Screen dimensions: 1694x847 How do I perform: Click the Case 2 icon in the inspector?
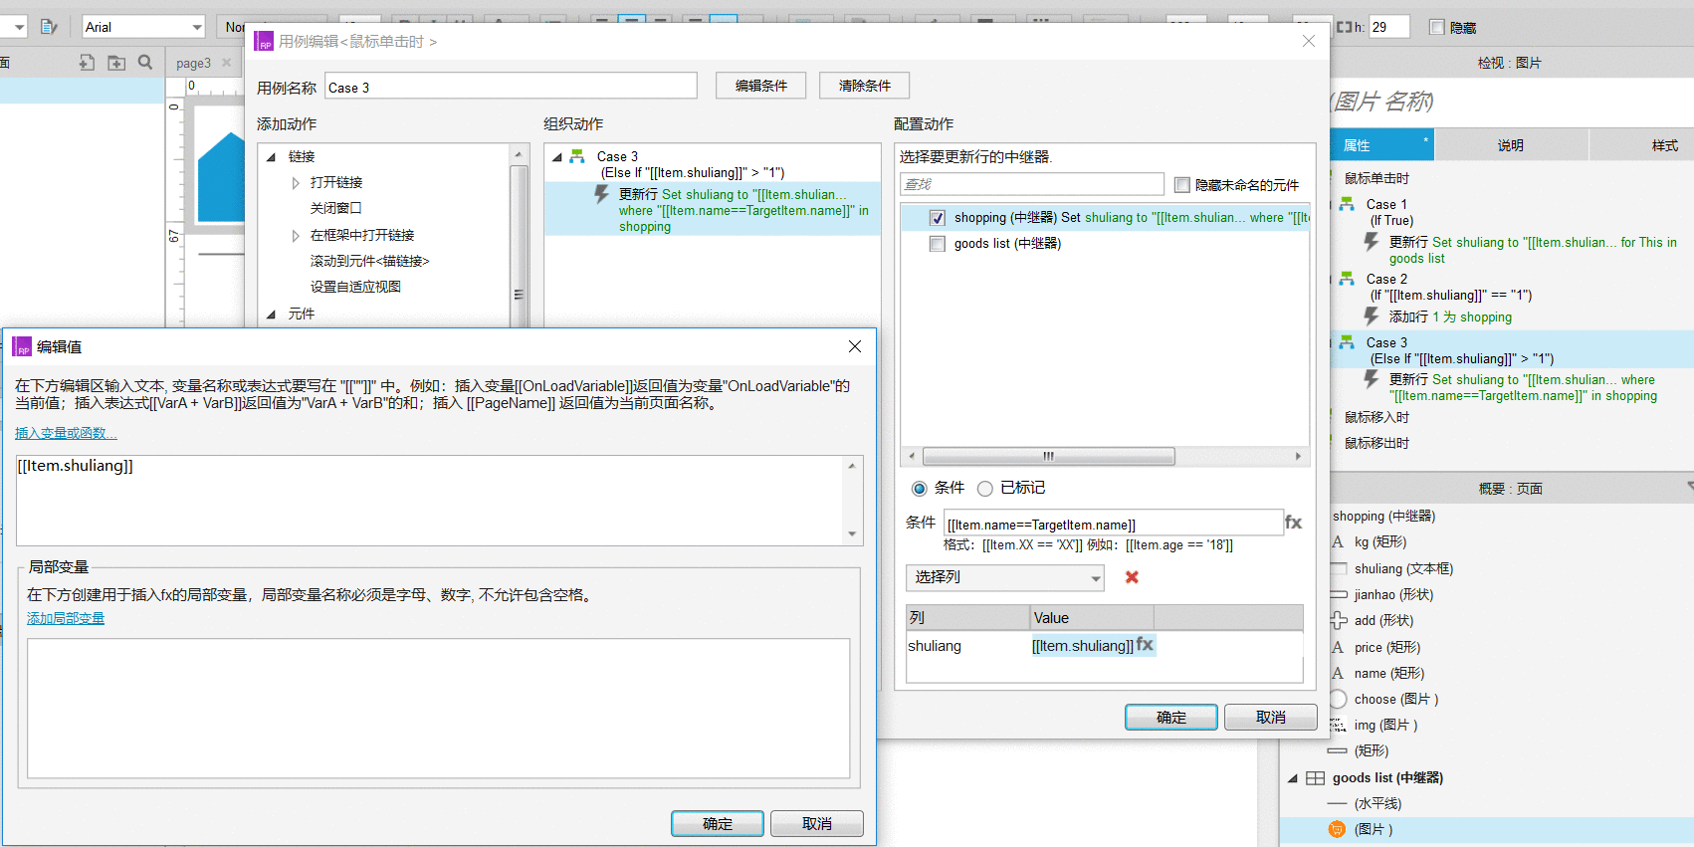(1347, 279)
